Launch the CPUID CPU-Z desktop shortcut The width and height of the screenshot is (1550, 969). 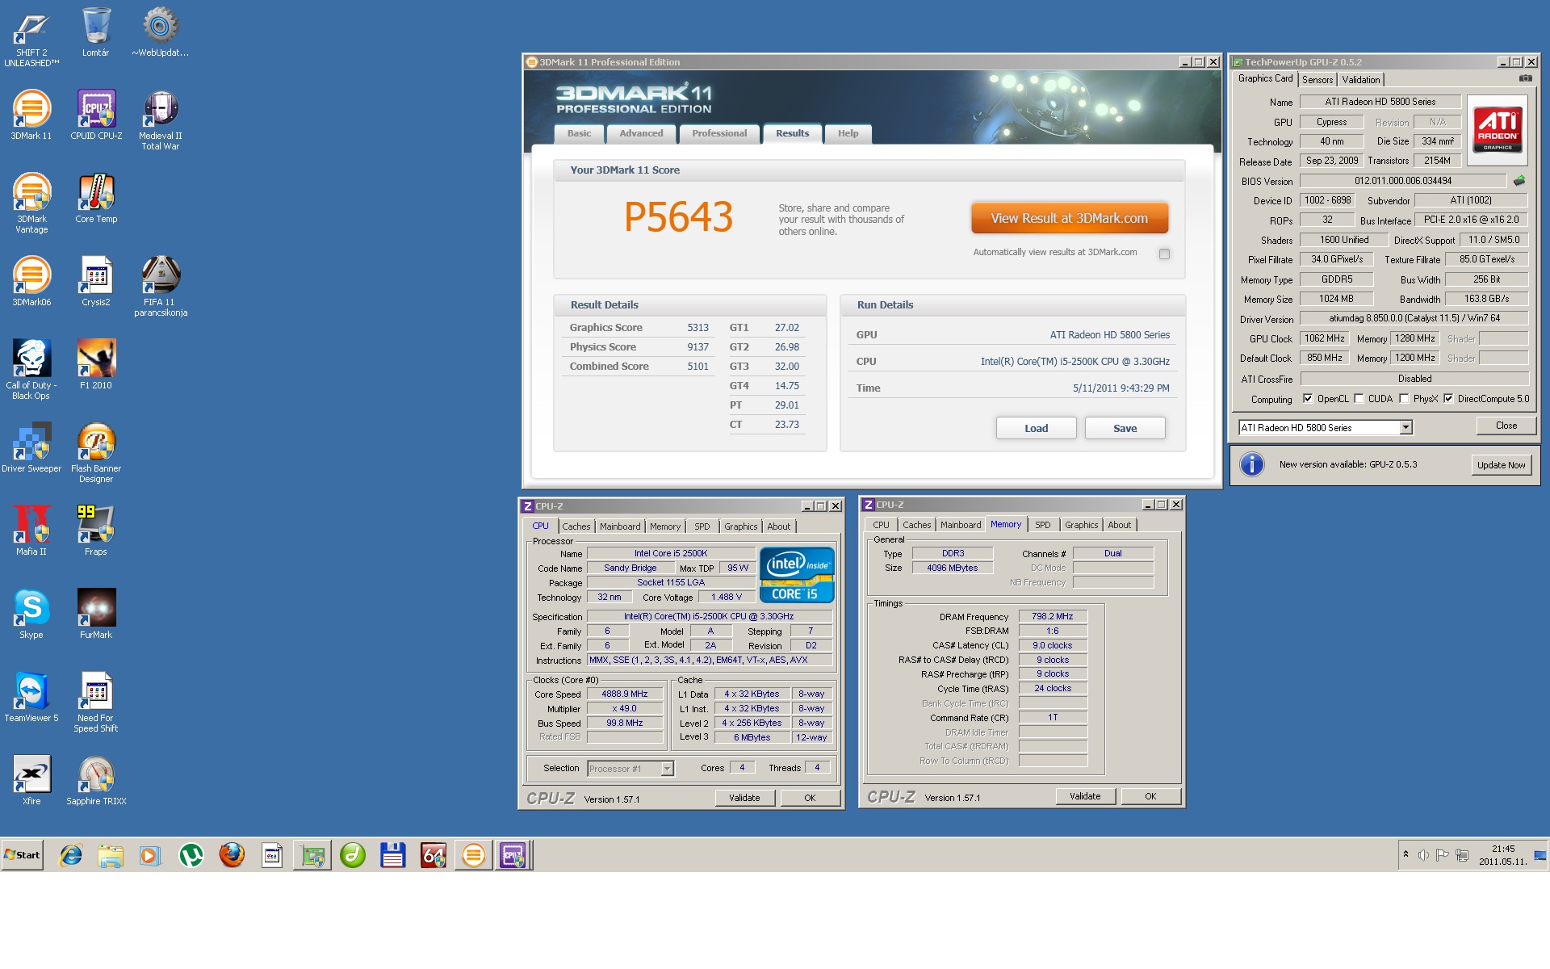(x=96, y=115)
